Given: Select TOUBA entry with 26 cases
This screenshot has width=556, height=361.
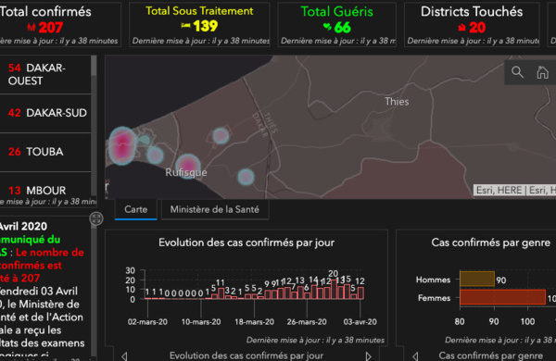Looking at the screenshot, I should pos(45,152).
